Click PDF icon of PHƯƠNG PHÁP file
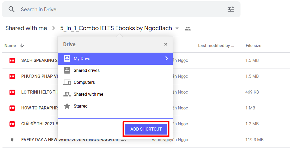The image size is (297, 152). (x=12, y=76)
